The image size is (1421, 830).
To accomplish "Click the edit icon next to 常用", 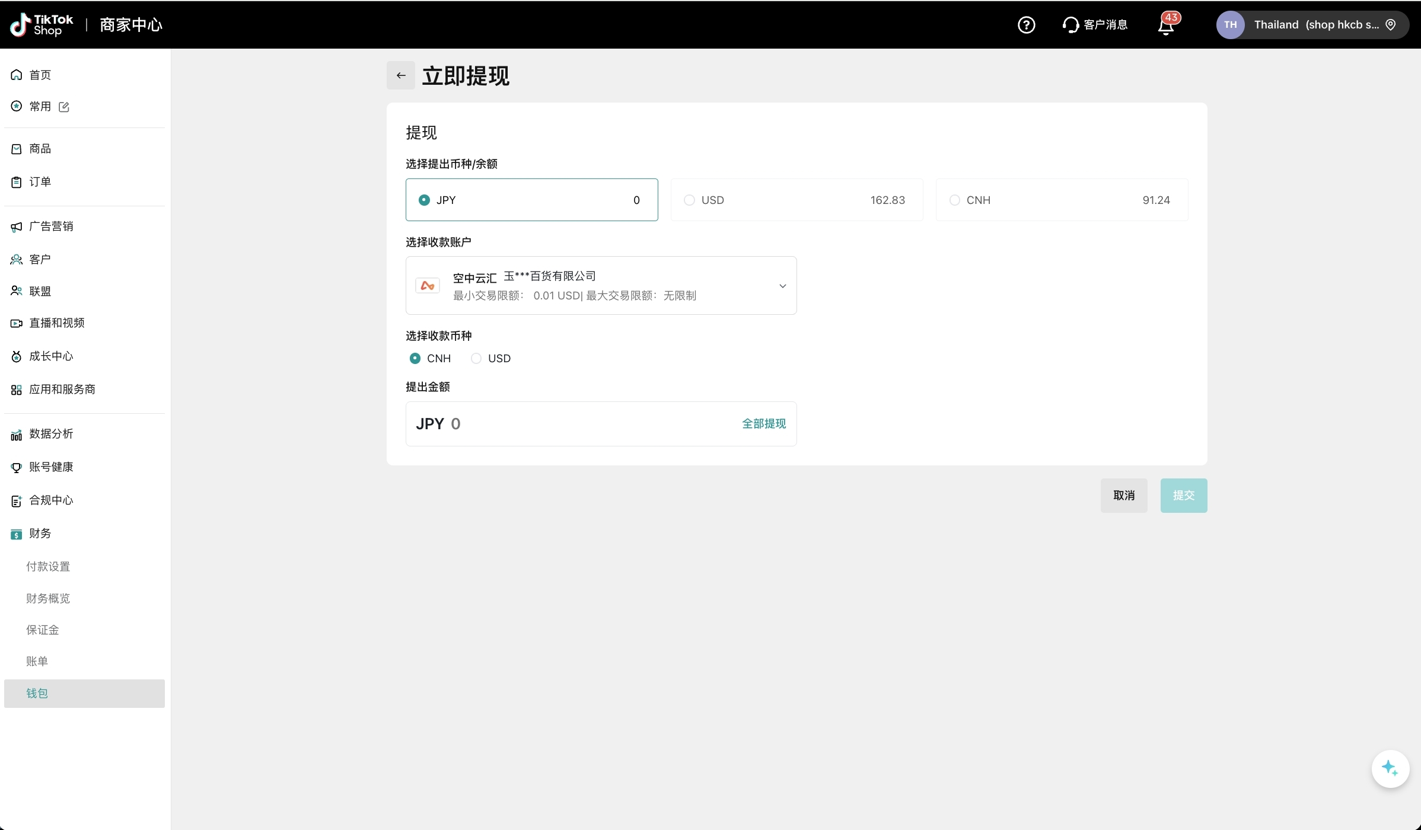I will [64, 107].
